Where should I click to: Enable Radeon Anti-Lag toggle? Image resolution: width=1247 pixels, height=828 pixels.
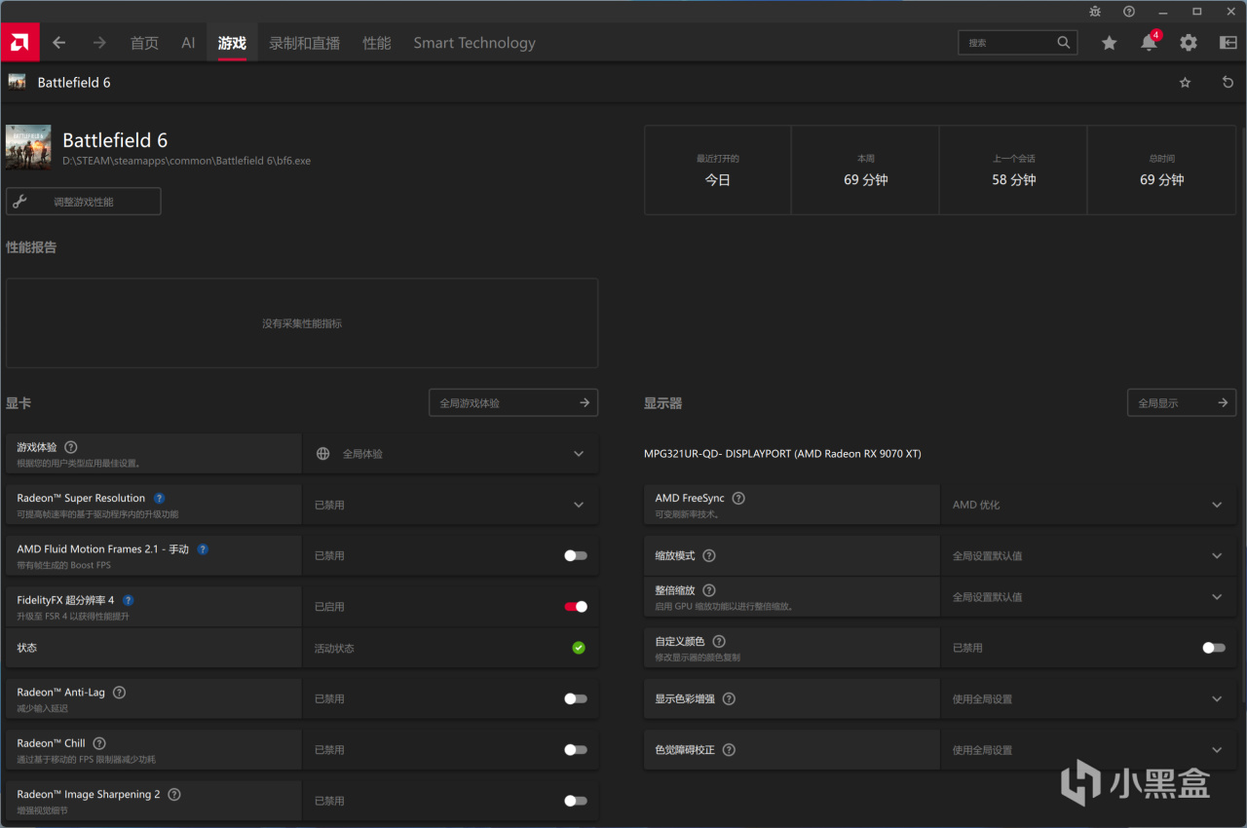(x=576, y=698)
